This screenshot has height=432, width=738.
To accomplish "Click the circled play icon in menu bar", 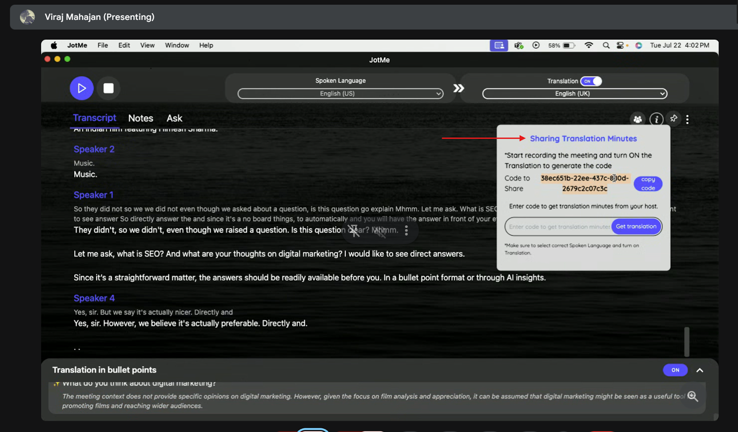I will click(x=536, y=45).
